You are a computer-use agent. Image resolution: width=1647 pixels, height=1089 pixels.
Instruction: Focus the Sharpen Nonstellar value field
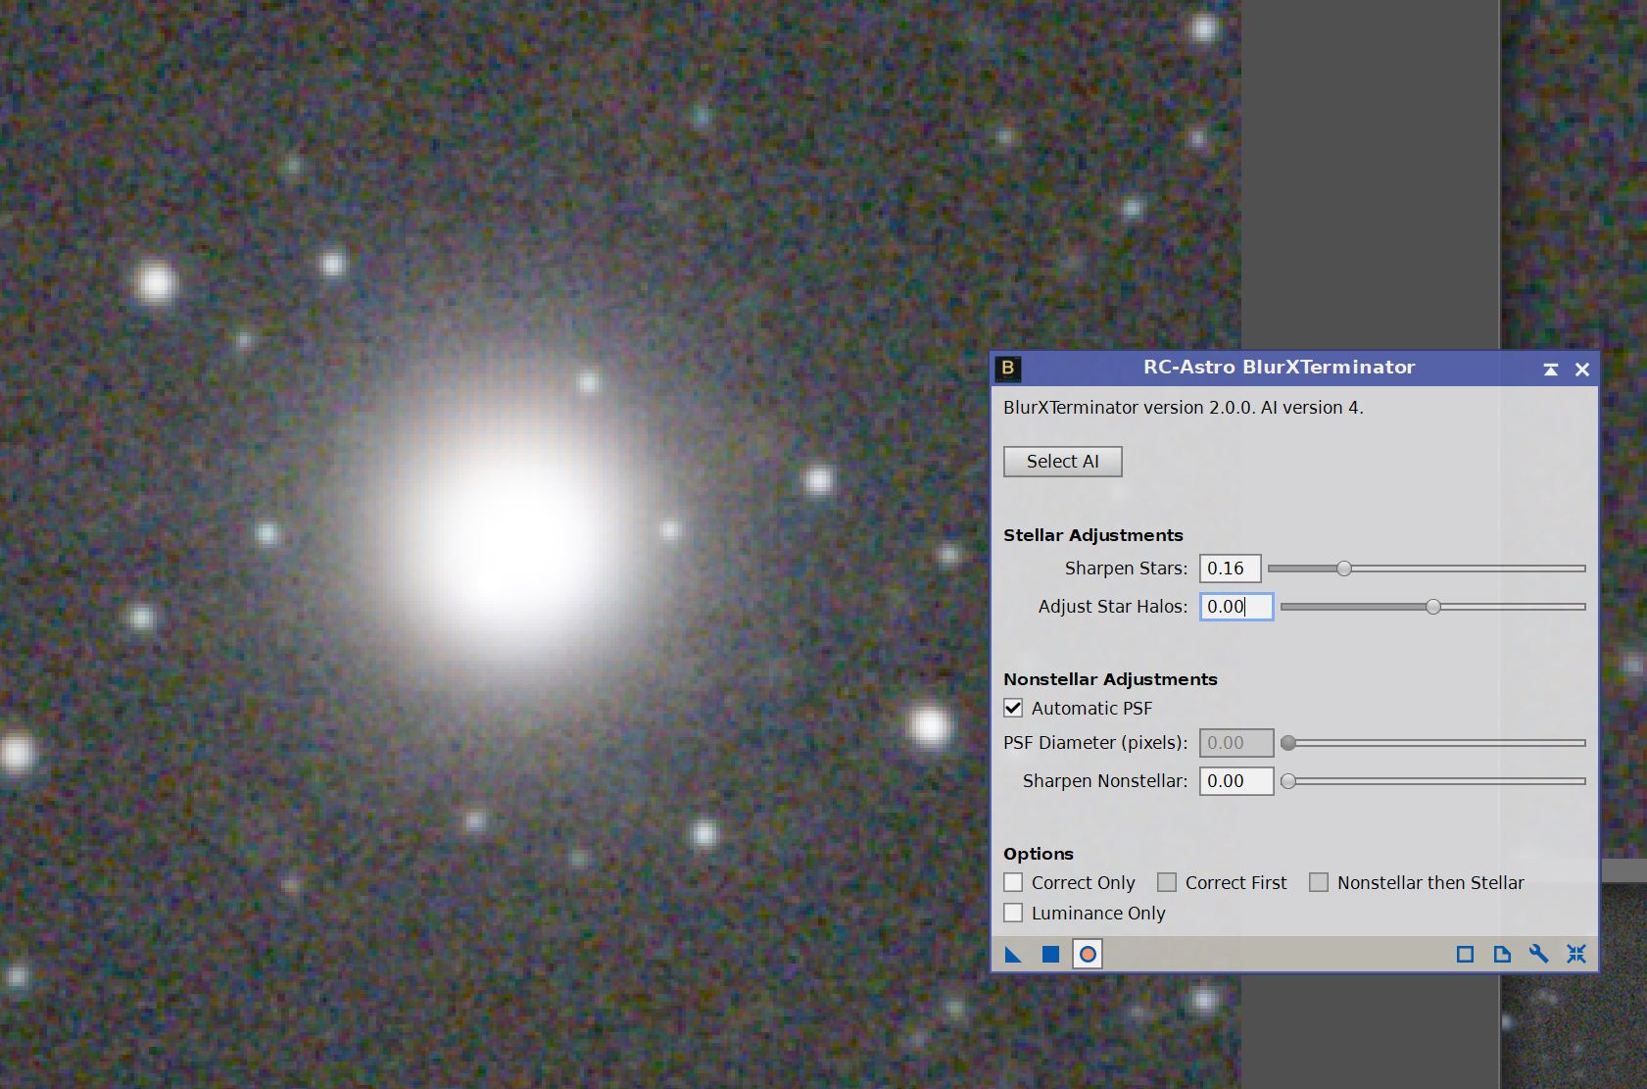pos(1236,781)
